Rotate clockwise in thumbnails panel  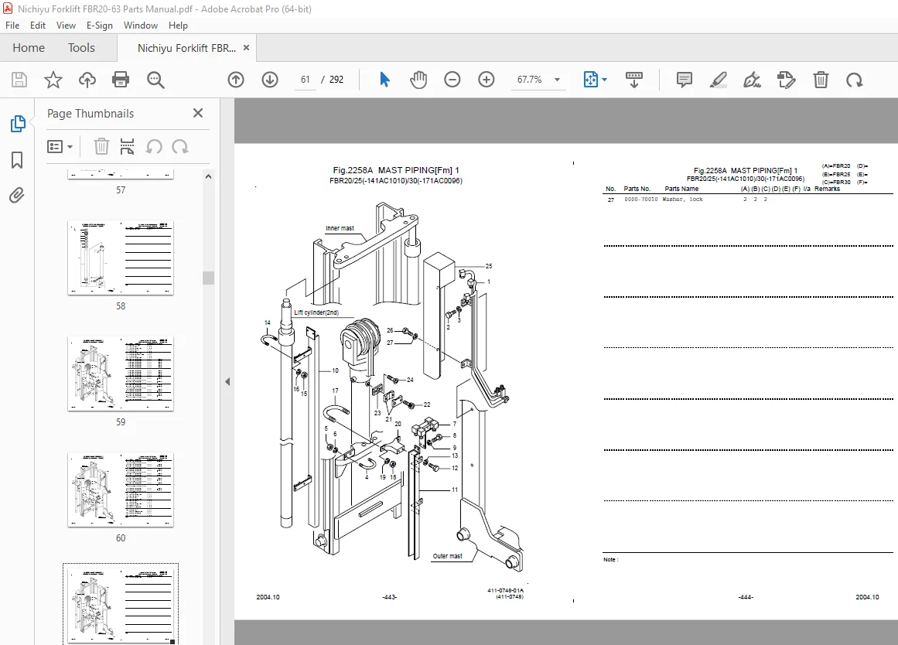(x=179, y=147)
